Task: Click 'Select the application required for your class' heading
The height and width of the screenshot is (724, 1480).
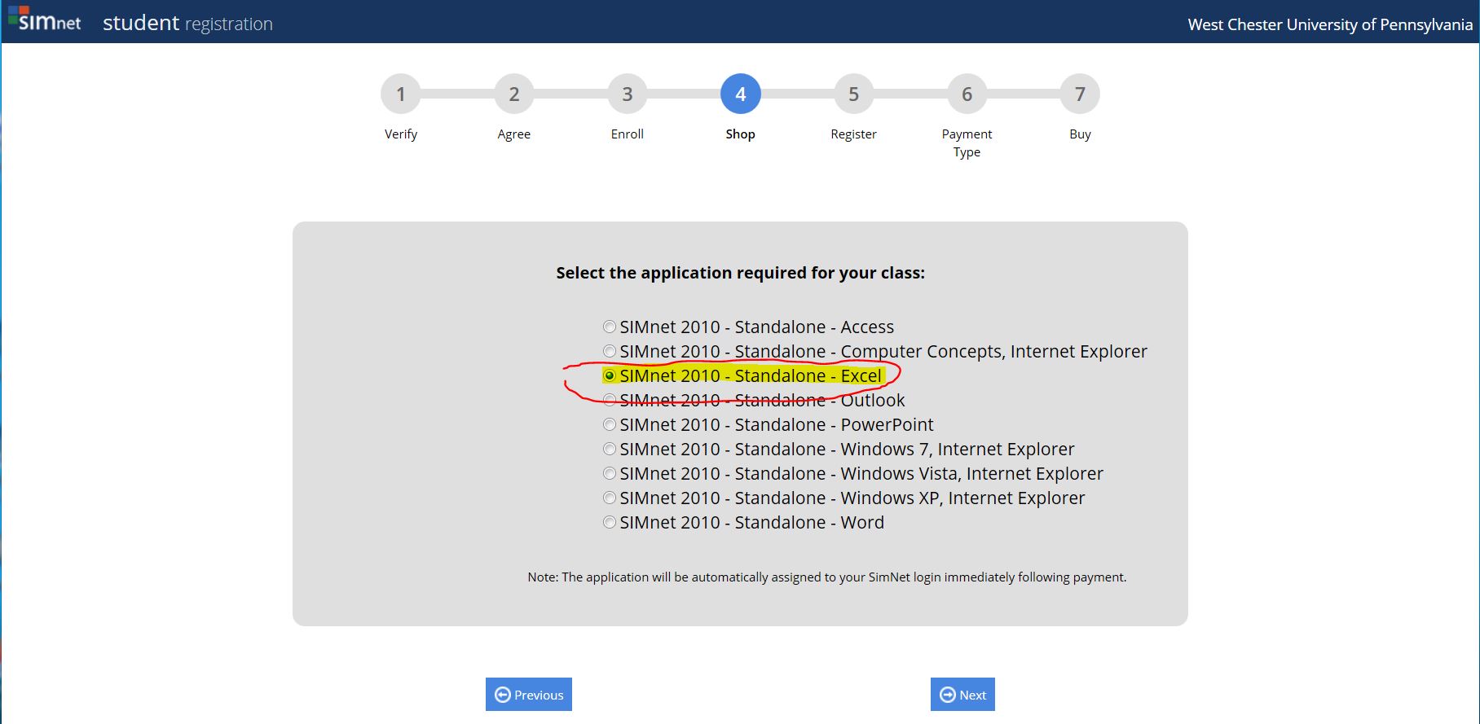Action: coord(741,273)
